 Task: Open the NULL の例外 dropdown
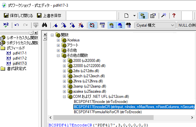(187, 25)
